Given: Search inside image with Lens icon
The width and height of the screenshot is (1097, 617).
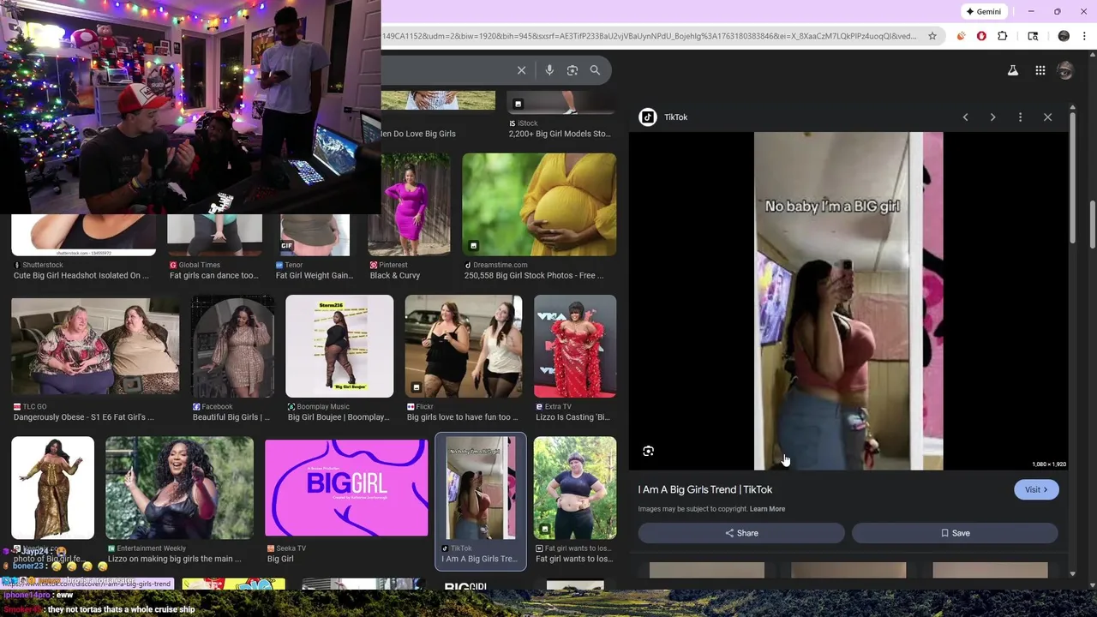Looking at the screenshot, I should coord(649,451).
